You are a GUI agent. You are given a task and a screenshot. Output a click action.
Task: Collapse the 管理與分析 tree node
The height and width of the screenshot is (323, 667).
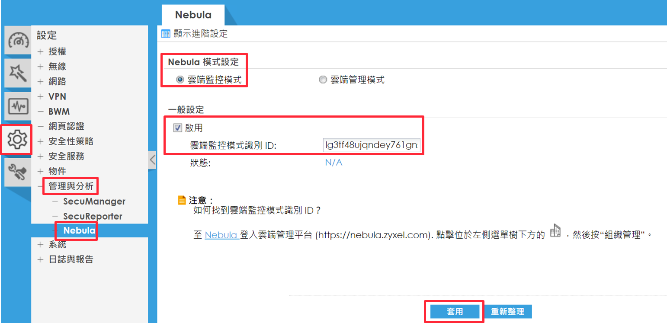pos(41,187)
